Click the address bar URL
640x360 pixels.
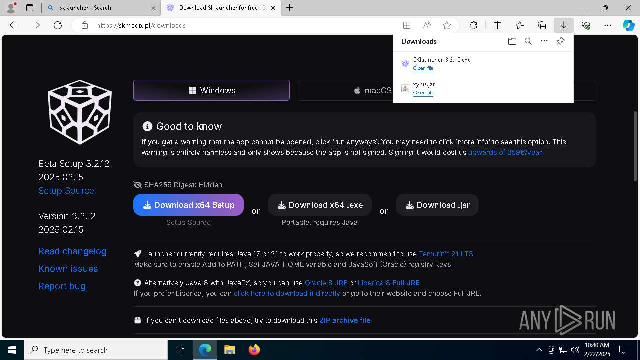click(141, 25)
